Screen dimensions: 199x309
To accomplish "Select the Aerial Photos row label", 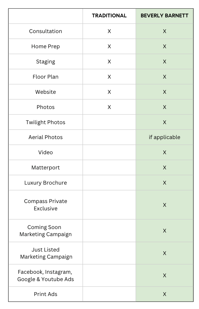I will pos(46,137).
